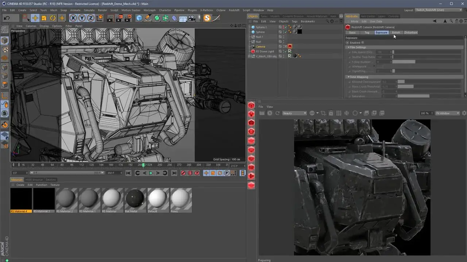The height and width of the screenshot is (262, 467).
Task: Add a Floor environment object
Action: click(x=183, y=18)
